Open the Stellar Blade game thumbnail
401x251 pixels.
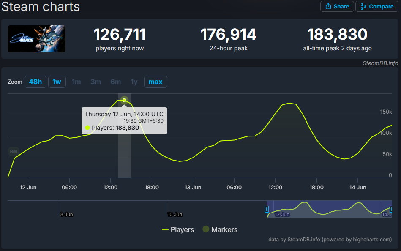(37, 39)
